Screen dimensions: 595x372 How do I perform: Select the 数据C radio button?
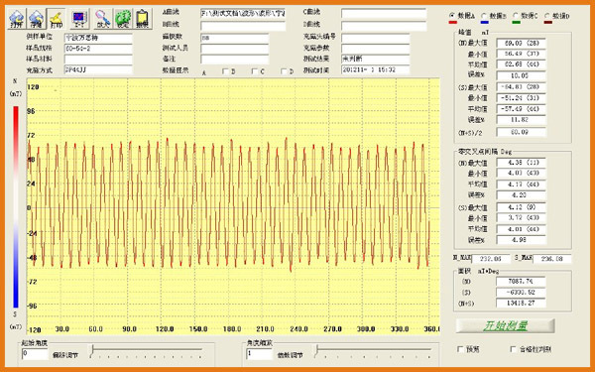pyautogui.click(x=516, y=16)
